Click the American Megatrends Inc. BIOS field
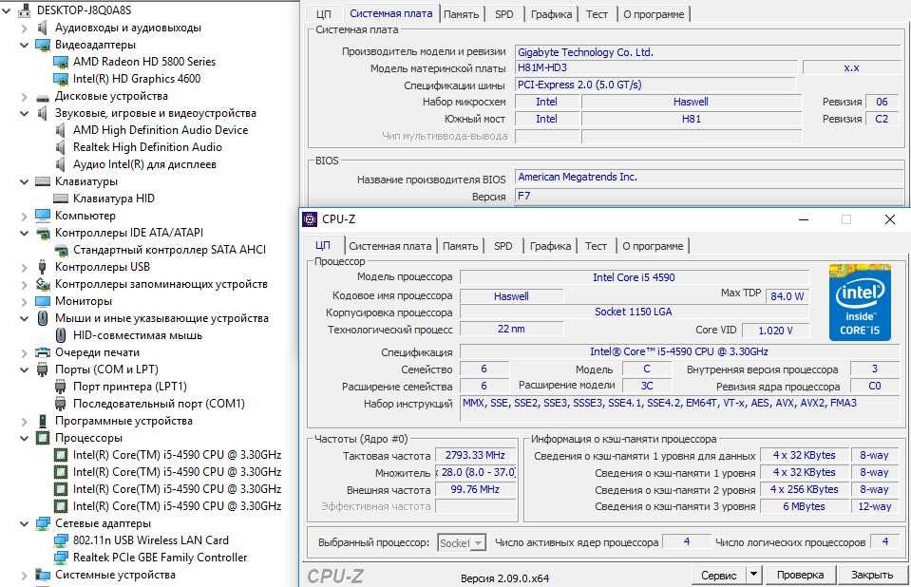The image size is (911, 587). (709, 177)
